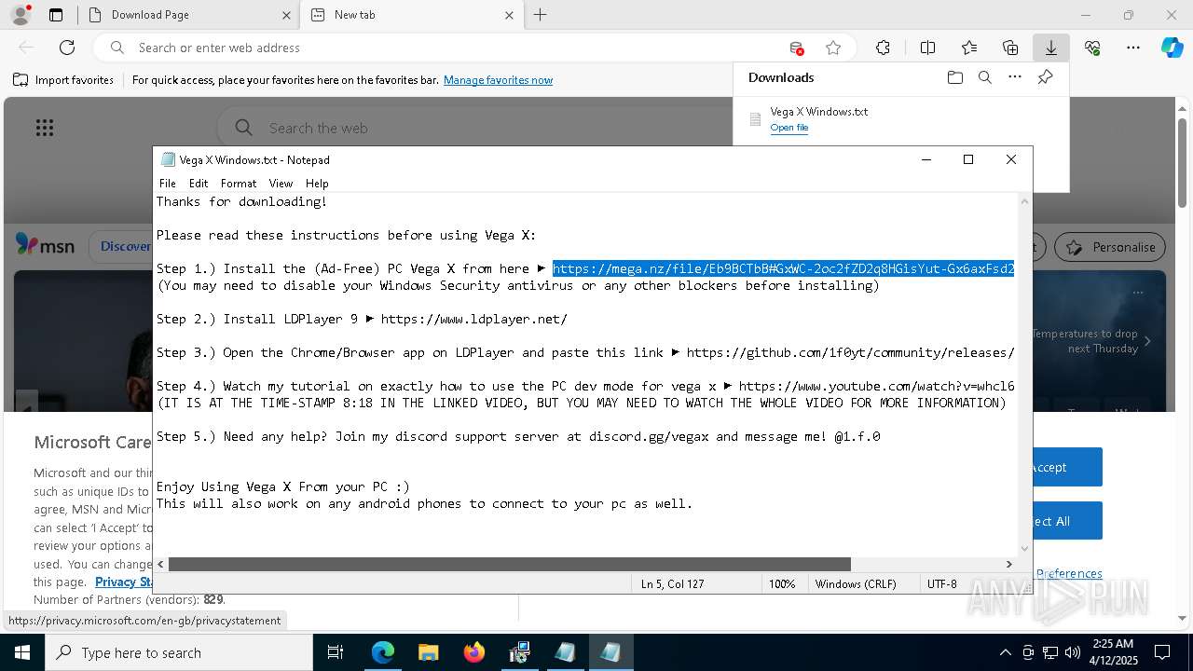
Task: Open Microsoft Edge from the taskbar
Action: click(383, 652)
